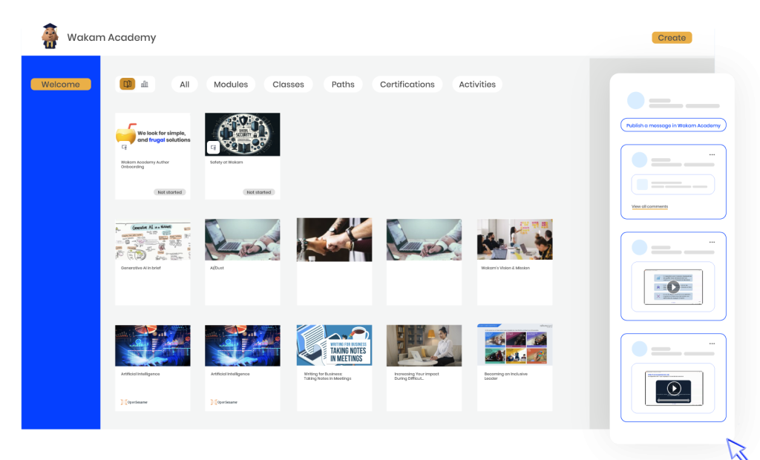Click OpenSesame logo on second Artificial Intelligence card
760x460 pixels.
click(x=223, y=402)
